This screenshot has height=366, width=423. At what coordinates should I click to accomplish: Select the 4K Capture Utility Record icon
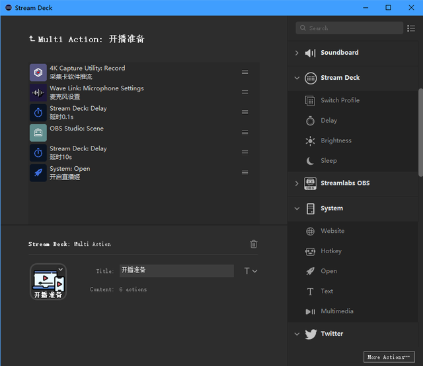(x=38, y=73)
